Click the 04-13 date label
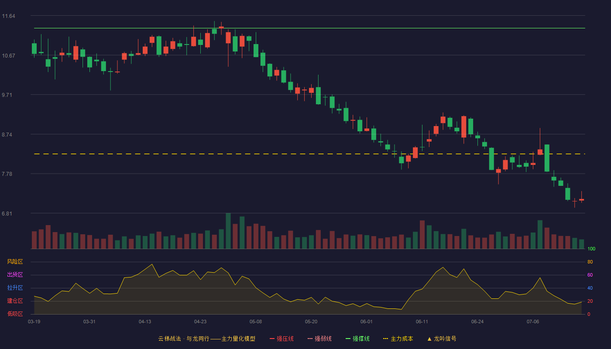 (145, 322)
